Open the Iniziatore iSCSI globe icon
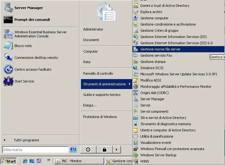This screenshot has height=165, width=225. (136, 68)
